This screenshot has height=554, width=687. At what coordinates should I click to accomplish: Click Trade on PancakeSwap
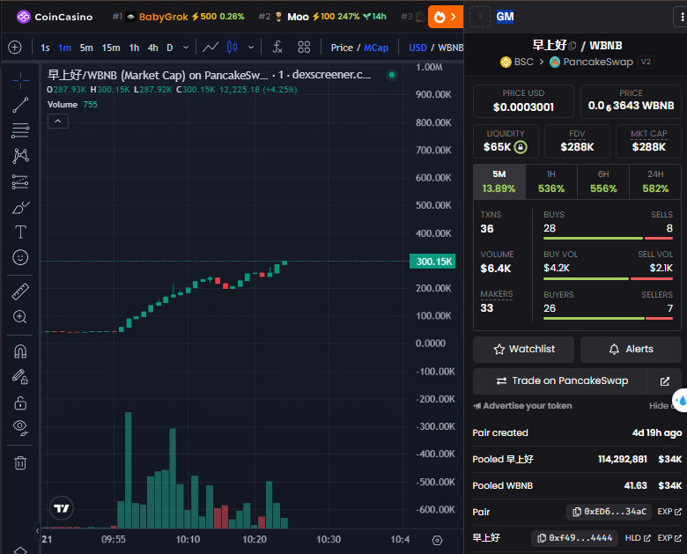[560, 381]
